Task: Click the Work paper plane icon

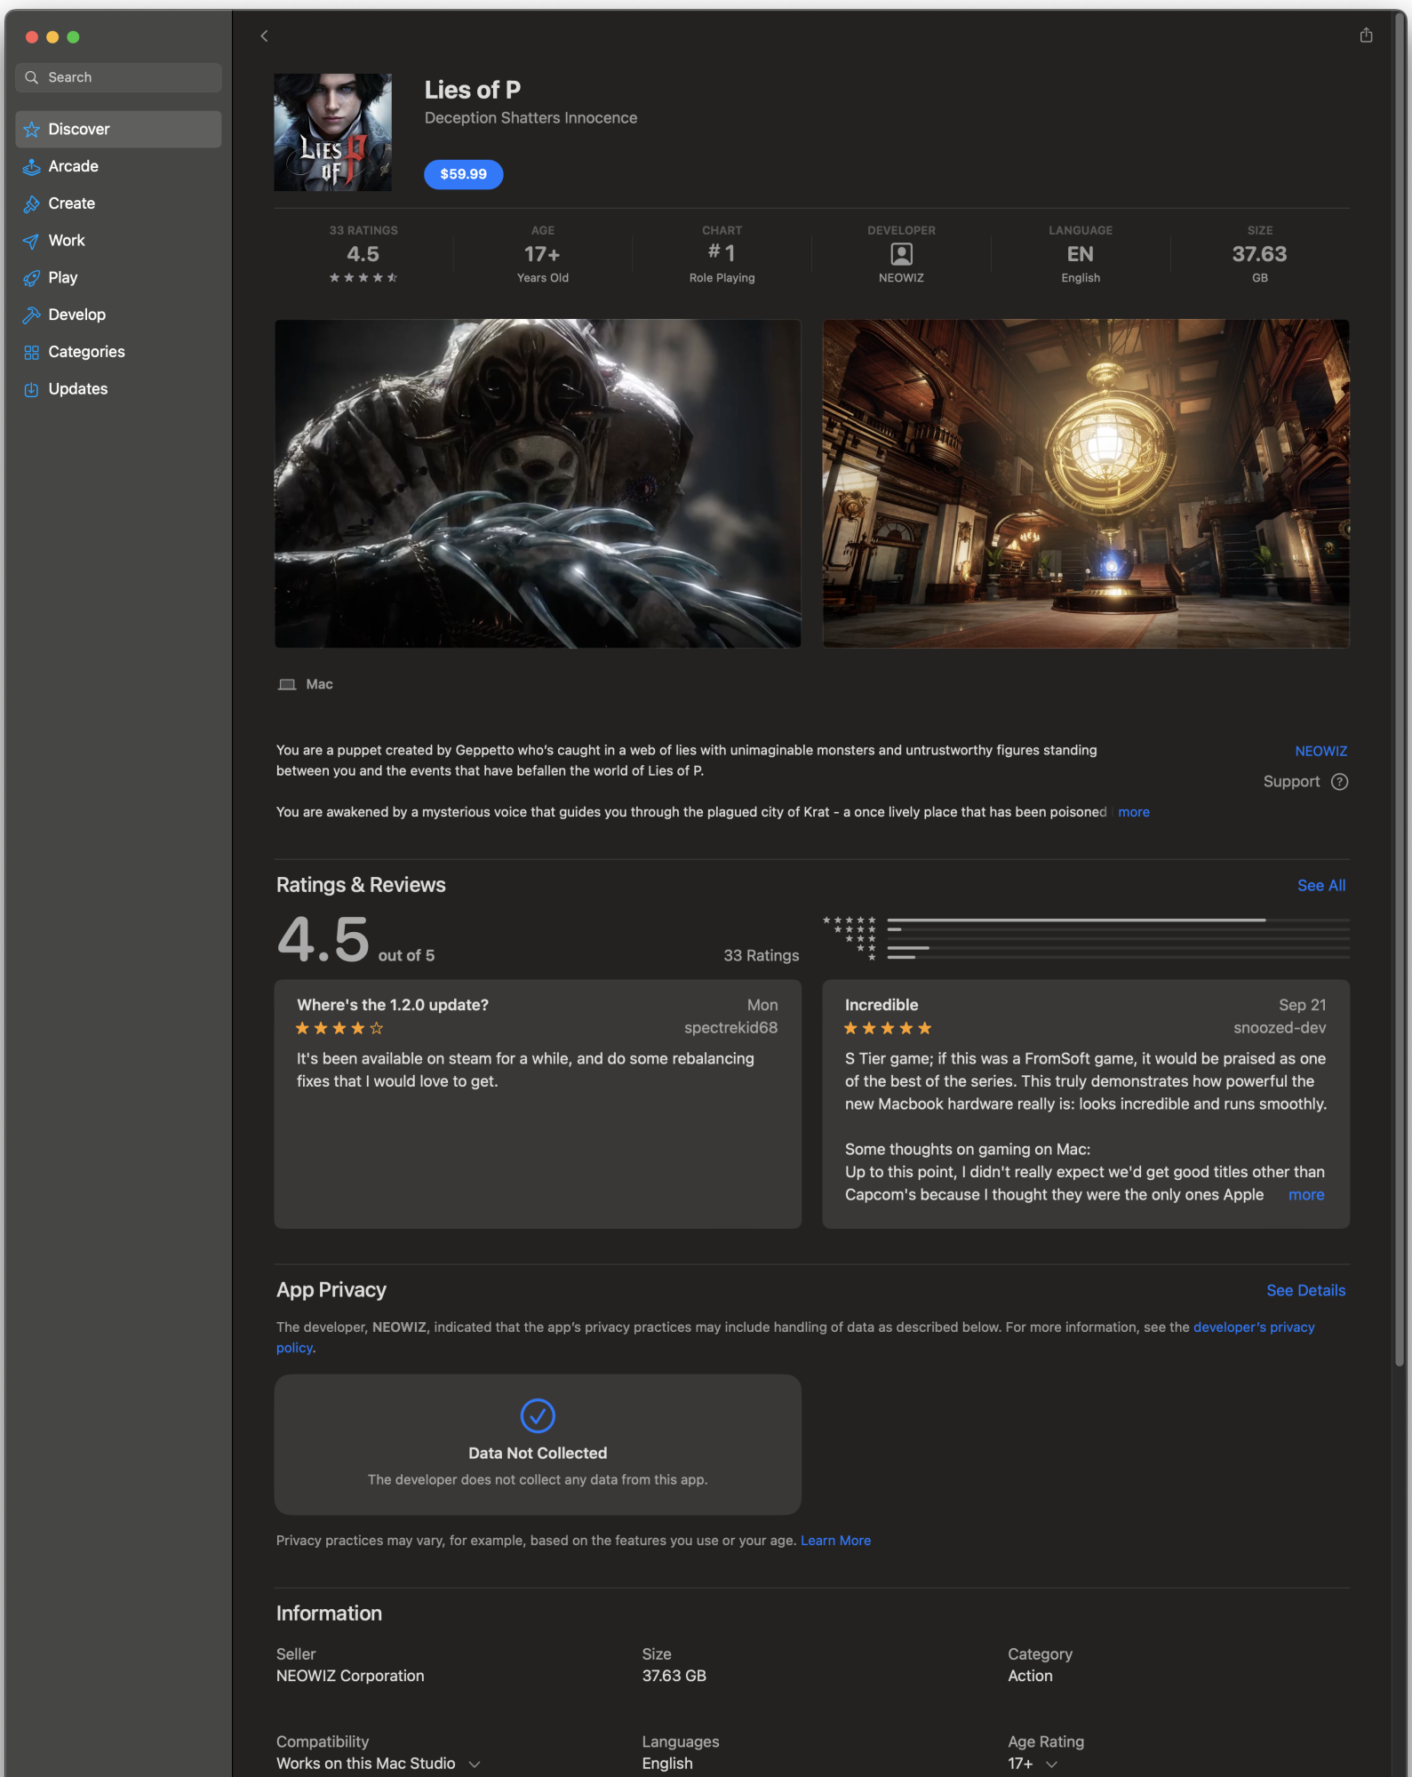Action: point(32,241)
